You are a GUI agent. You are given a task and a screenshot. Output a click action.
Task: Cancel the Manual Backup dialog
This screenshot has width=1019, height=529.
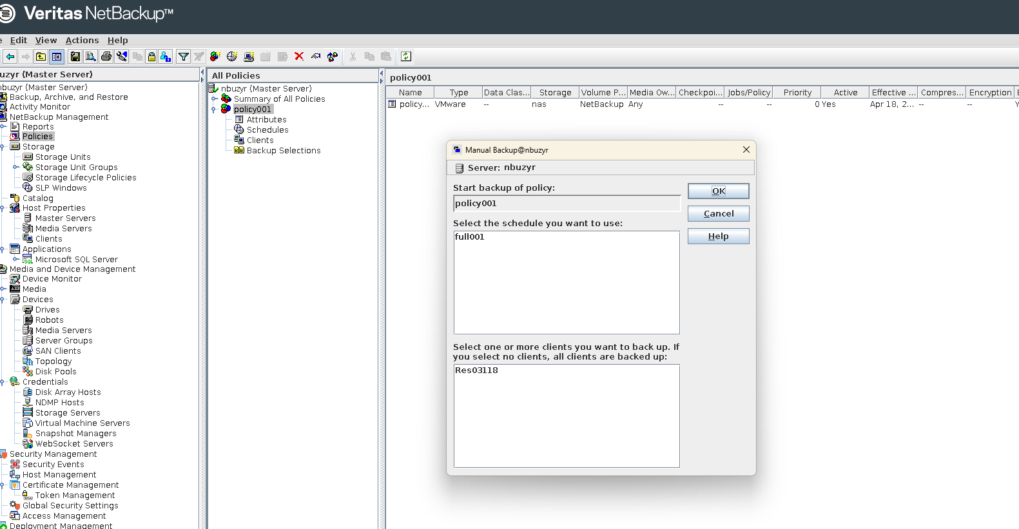point(719,213)
